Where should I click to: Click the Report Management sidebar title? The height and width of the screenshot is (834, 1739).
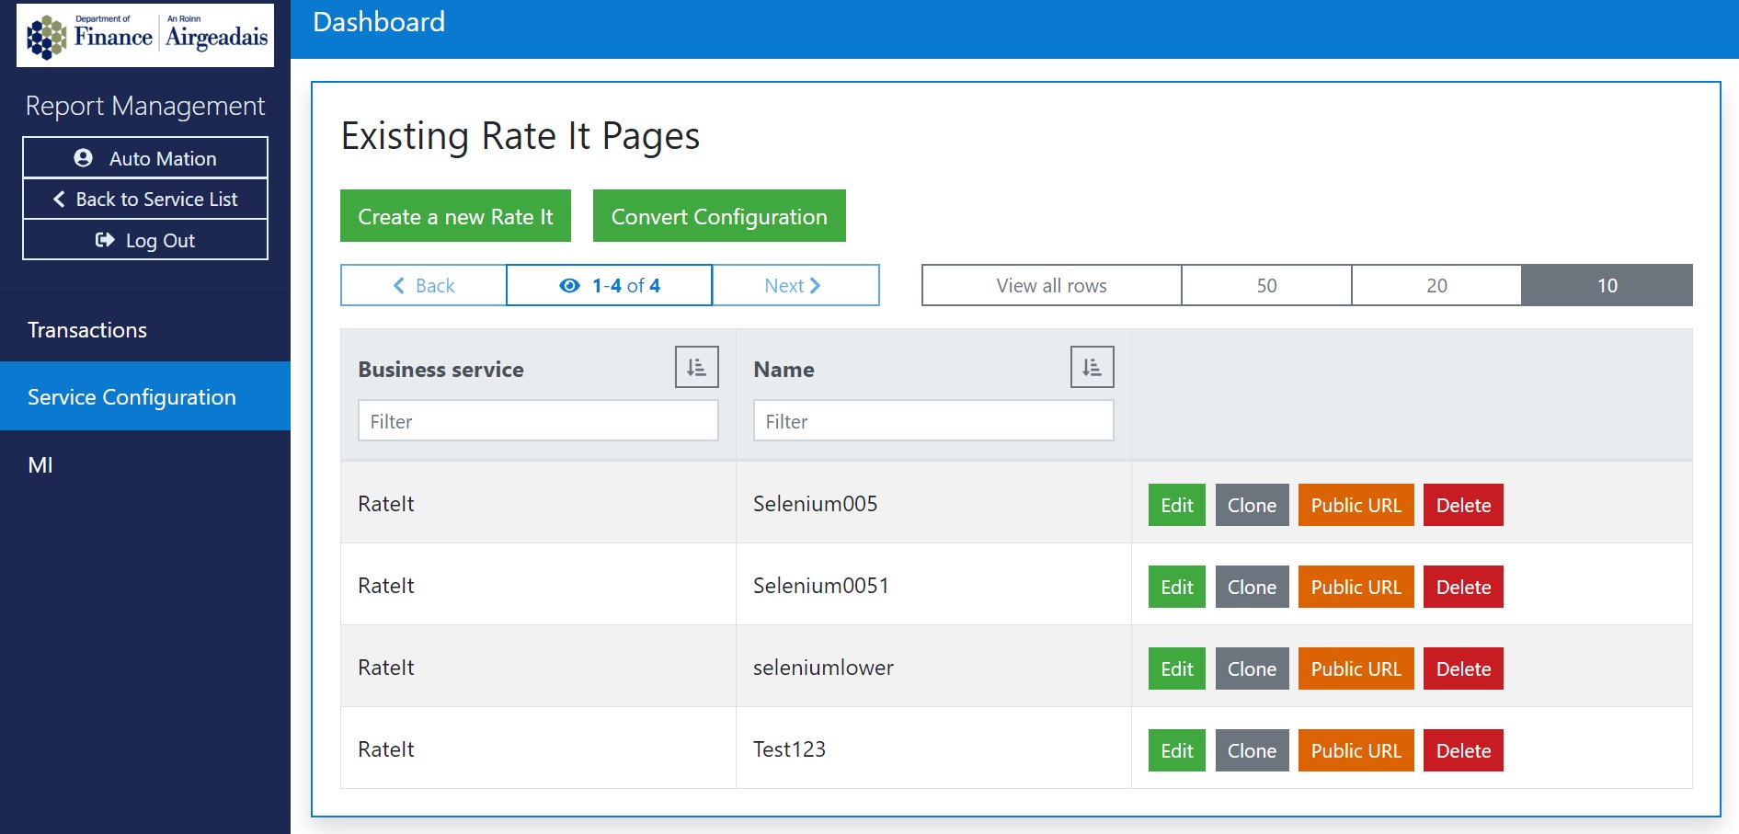(145, 106)
